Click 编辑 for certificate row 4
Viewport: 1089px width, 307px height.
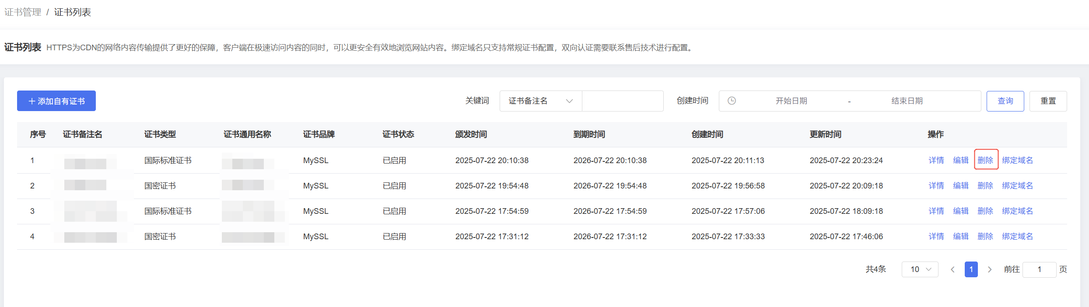961,237
